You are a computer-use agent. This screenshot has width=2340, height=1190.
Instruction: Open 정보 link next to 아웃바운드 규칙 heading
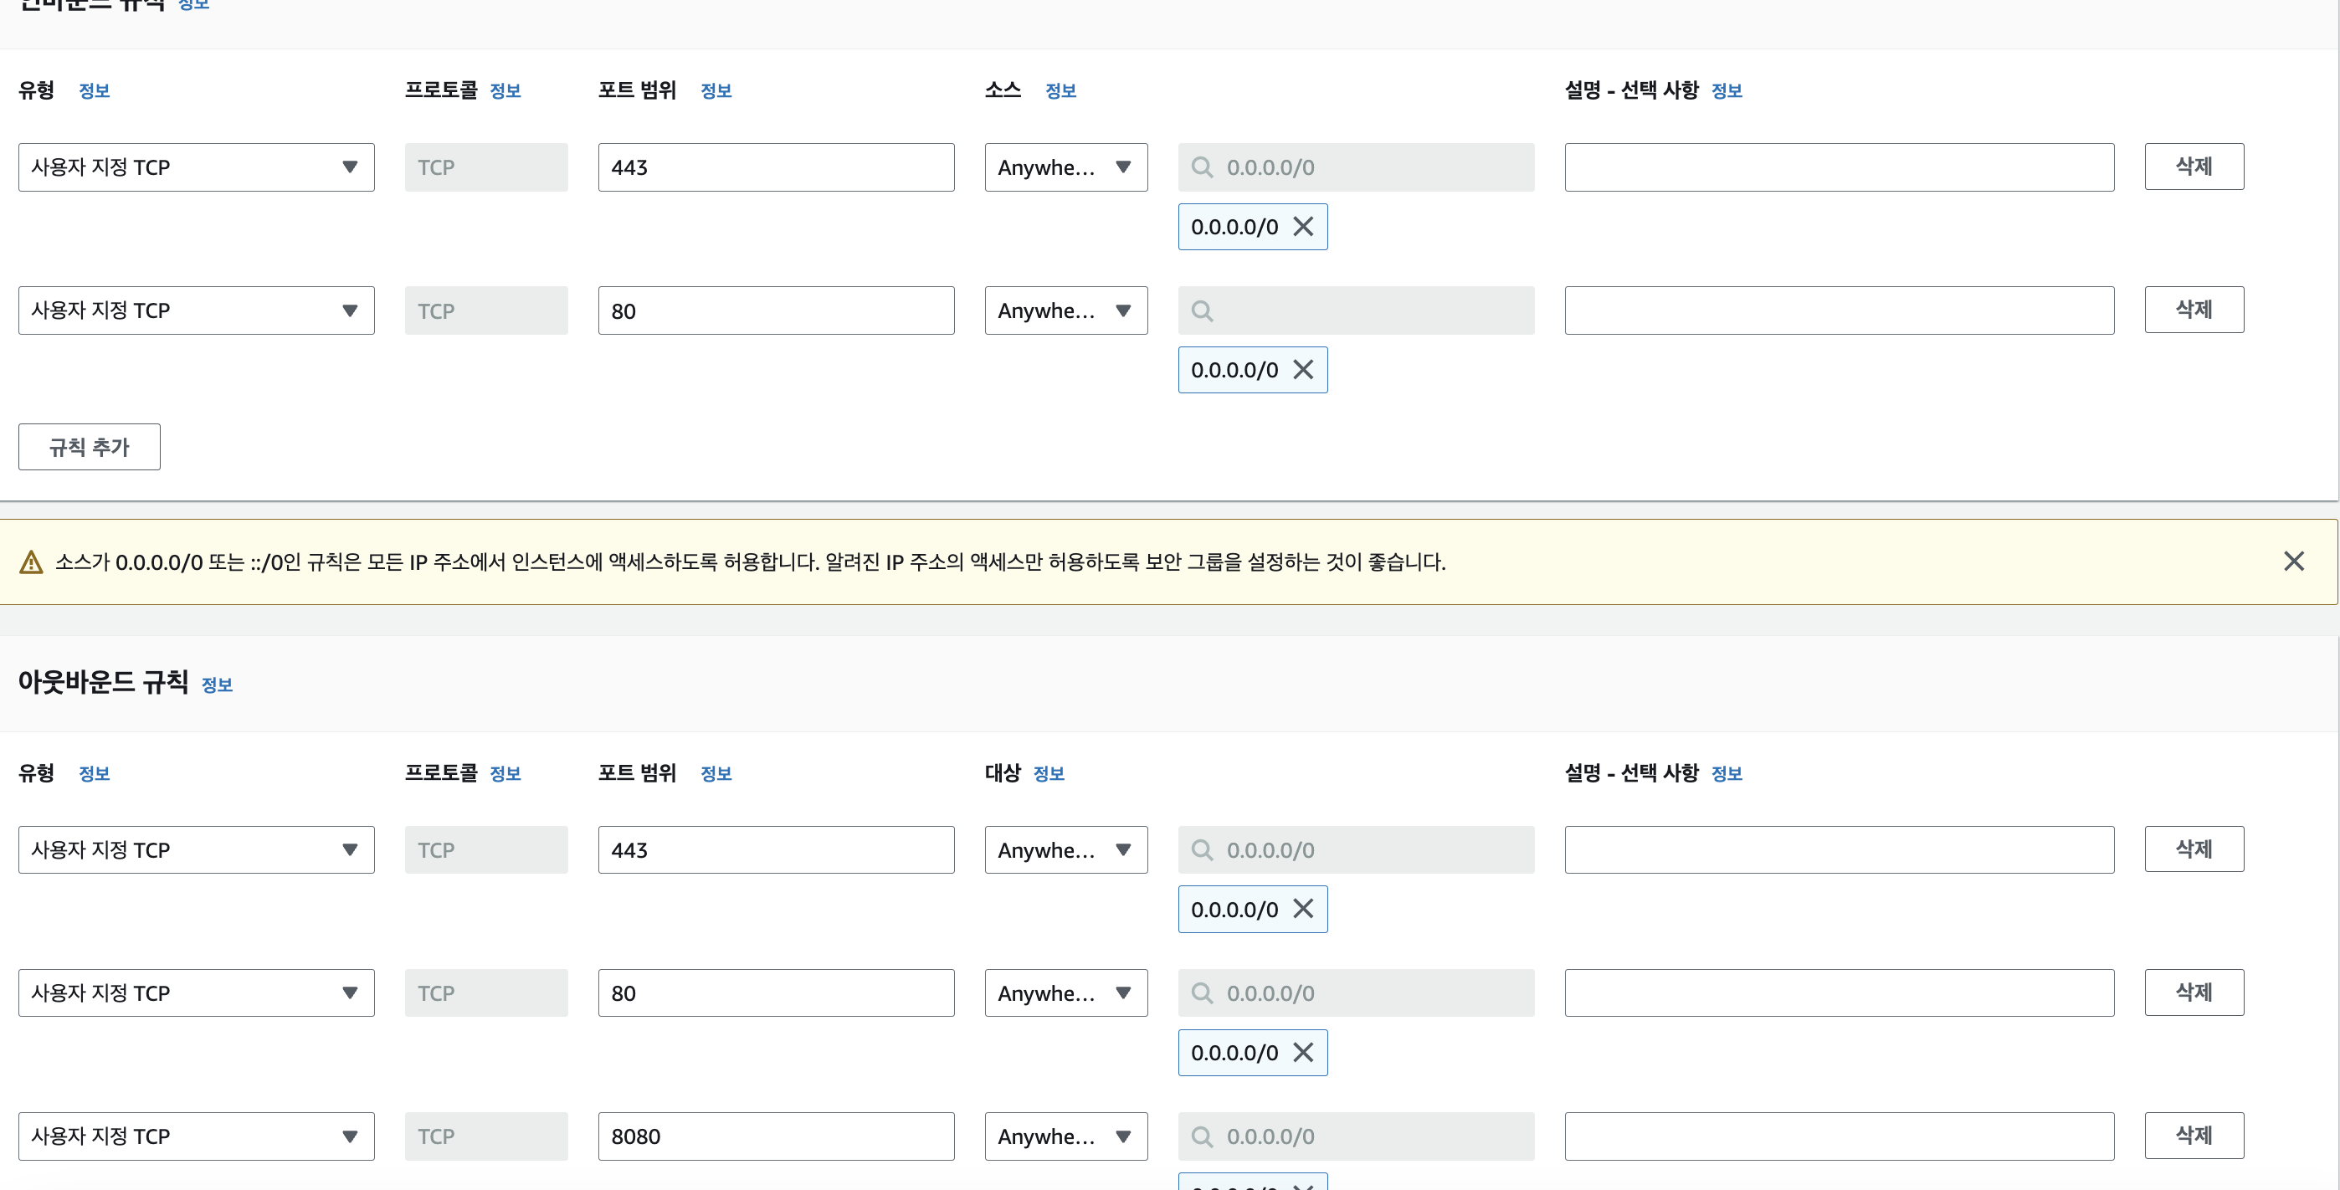[x=216, y=685]
